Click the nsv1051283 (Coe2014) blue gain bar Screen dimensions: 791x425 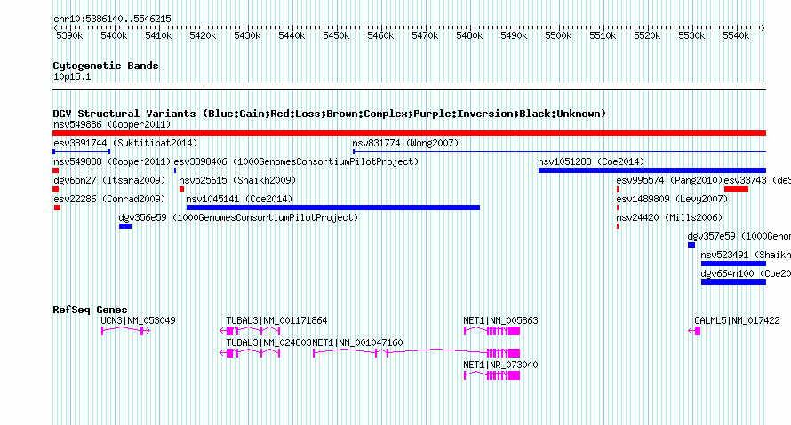coord(651,170)
